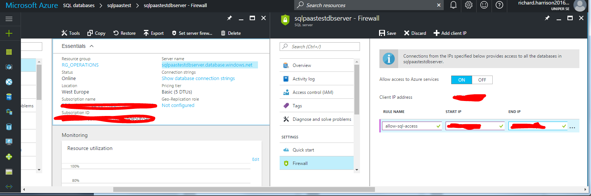
Task: Discard firewall changes
Action: pyautogui.click(x=415, y=33)
